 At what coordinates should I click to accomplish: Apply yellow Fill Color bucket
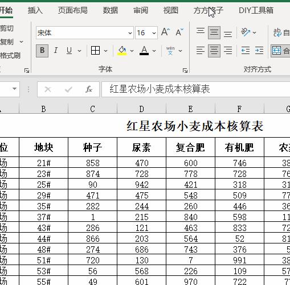pyautogui.click(x=122, y=51)
